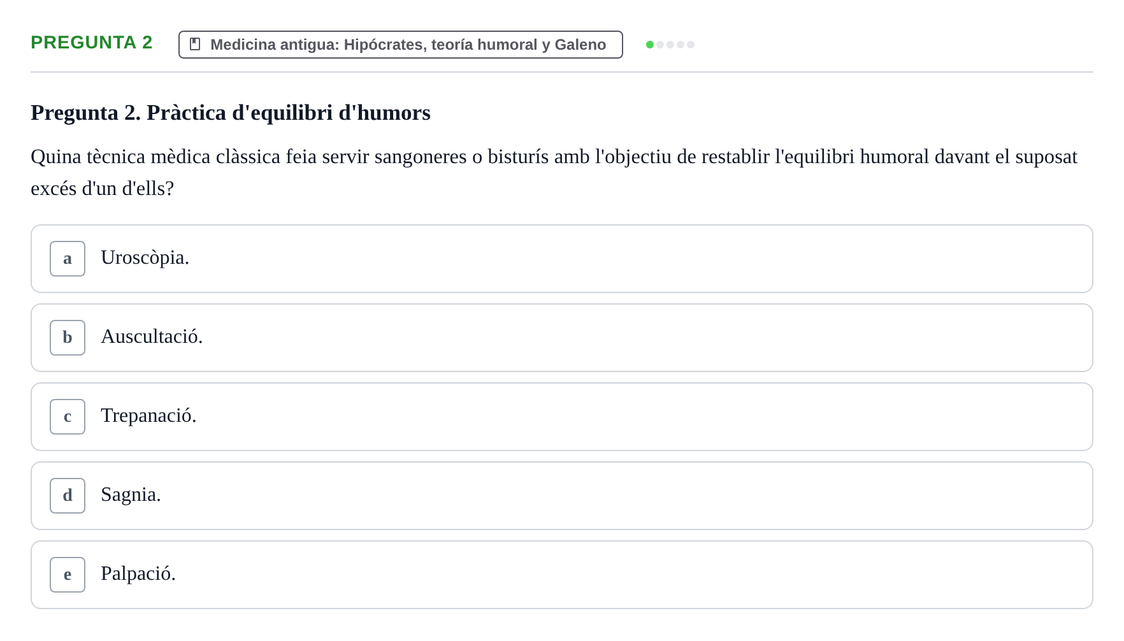This screenshot has height=641, width=1124.
Task: Choose the Trepanació answer option
Action: click(x=562, y=417)
